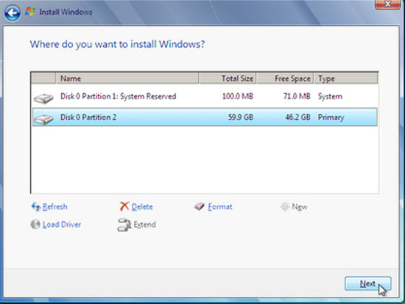Click the 46.2 GB free space value
The height and width of the screenshot is (304, 405).
297,117
